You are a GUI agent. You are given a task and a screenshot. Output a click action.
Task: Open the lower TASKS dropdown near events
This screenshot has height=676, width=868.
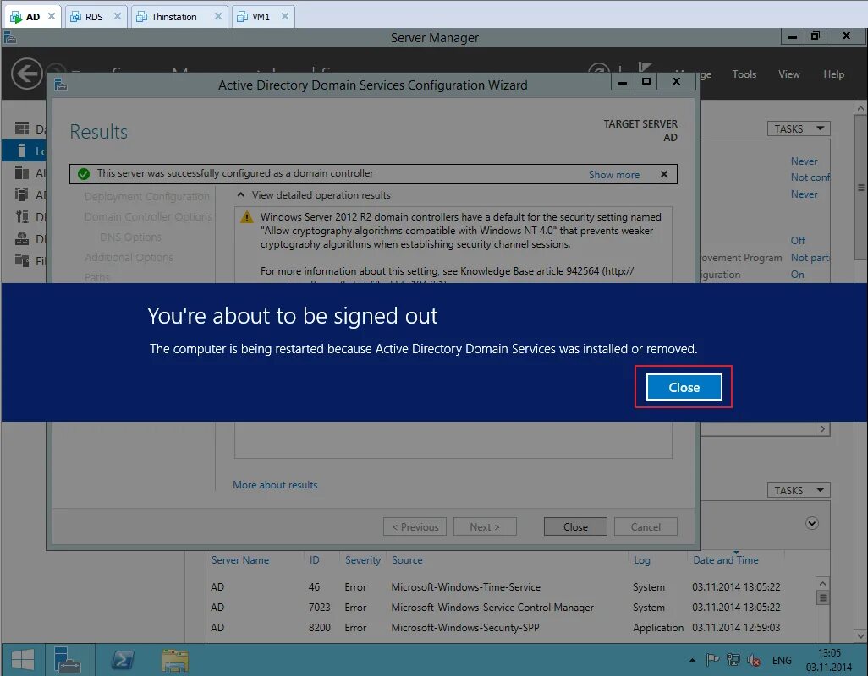pos(799,490)
